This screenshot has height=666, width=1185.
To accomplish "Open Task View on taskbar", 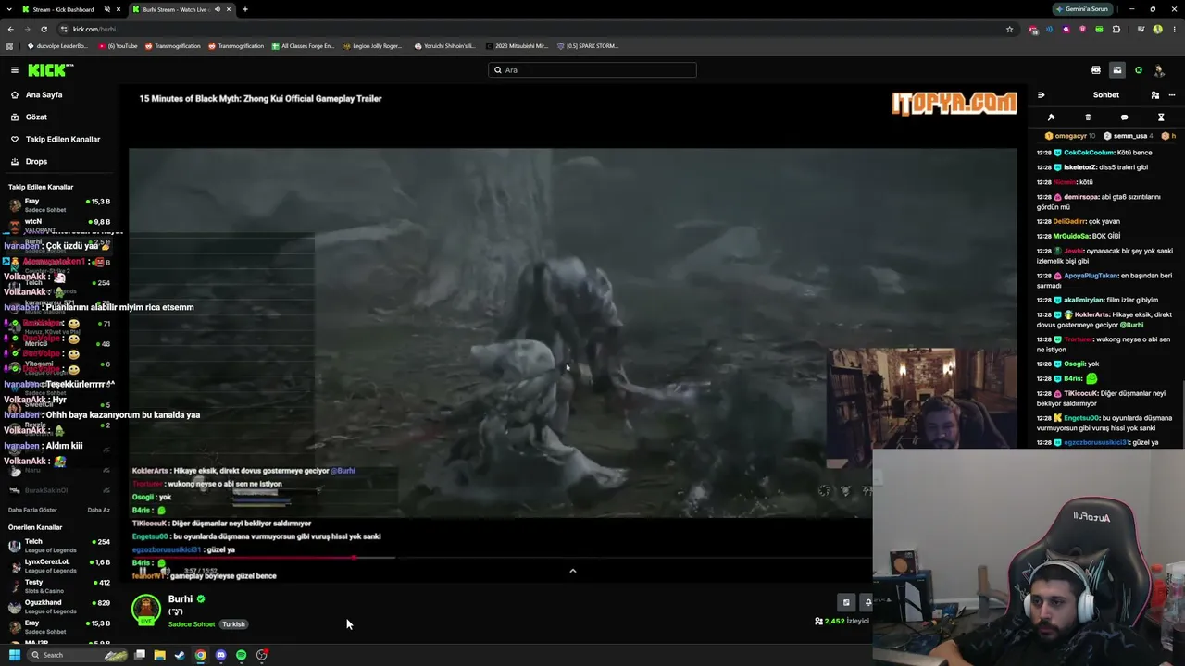I will click(140, 655).
